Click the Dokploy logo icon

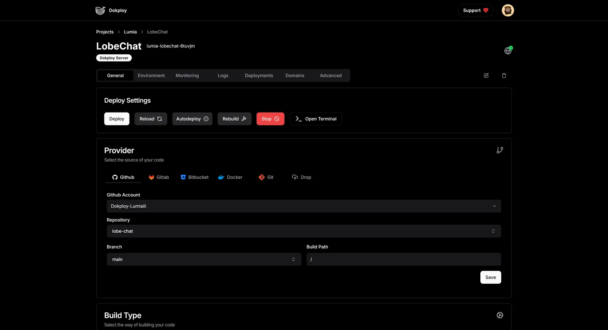click(100, 10)
